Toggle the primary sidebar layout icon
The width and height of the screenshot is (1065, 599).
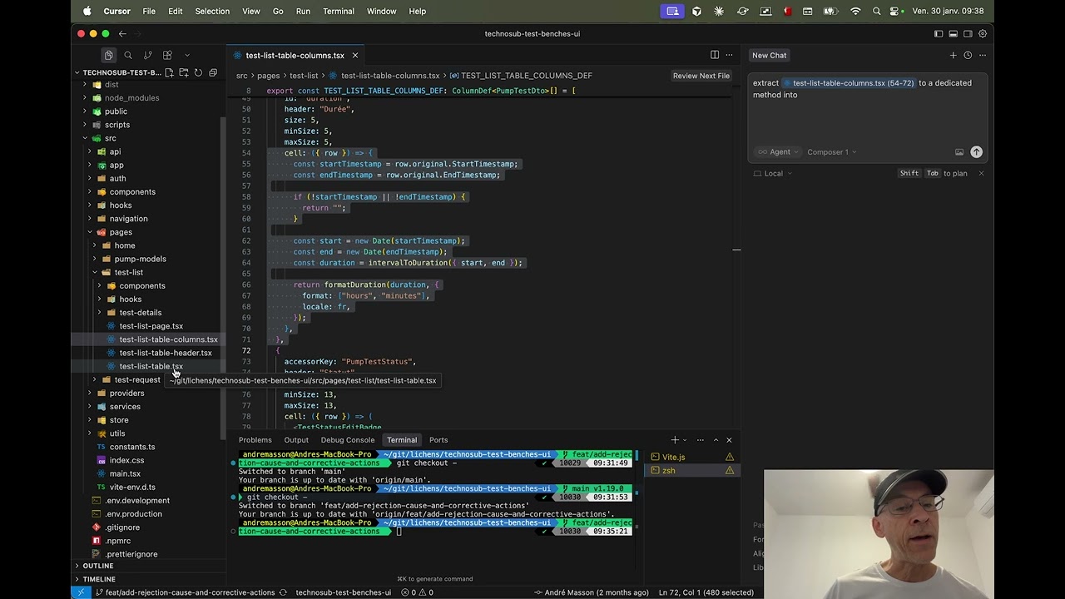939,34
